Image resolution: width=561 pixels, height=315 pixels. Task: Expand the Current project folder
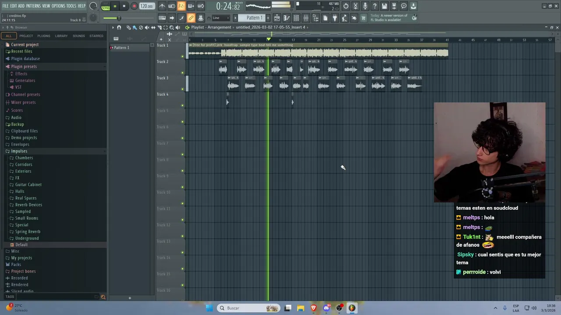tap(25, 45)
